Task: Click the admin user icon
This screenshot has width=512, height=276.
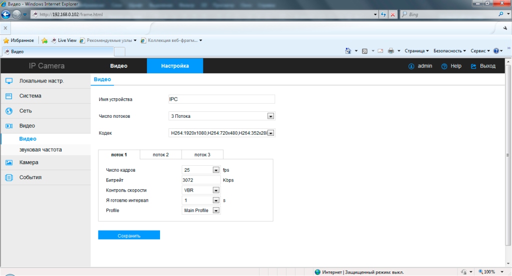Action: (x=411, y=66)
